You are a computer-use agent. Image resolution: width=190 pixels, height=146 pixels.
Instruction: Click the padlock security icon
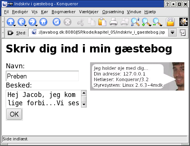coord(170,22)
